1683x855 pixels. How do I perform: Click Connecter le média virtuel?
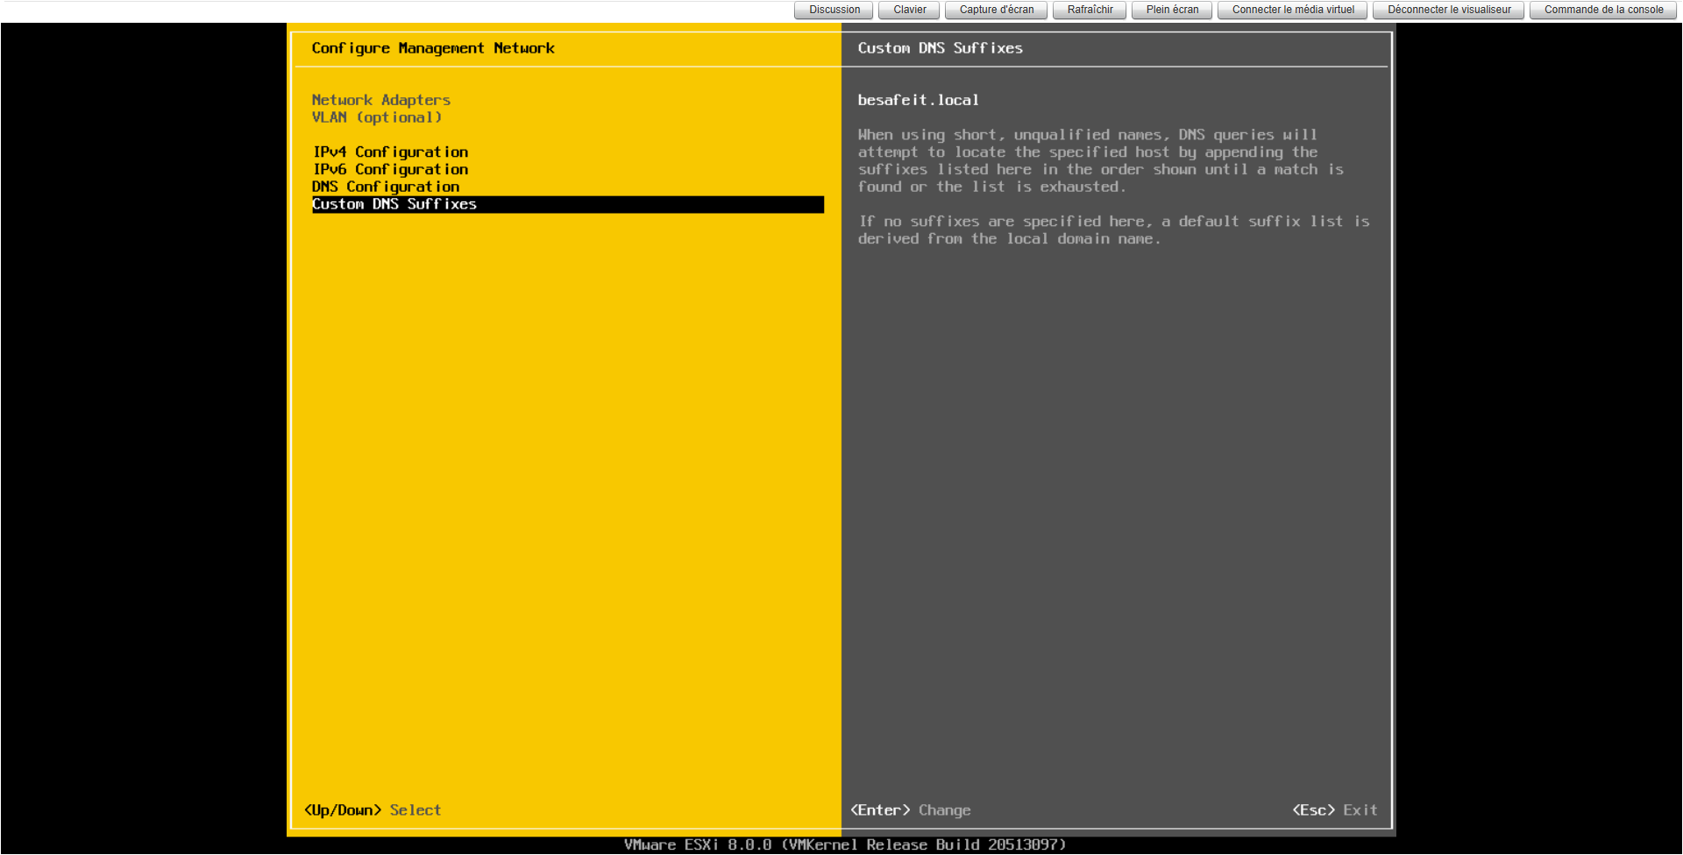[1292, 10]
